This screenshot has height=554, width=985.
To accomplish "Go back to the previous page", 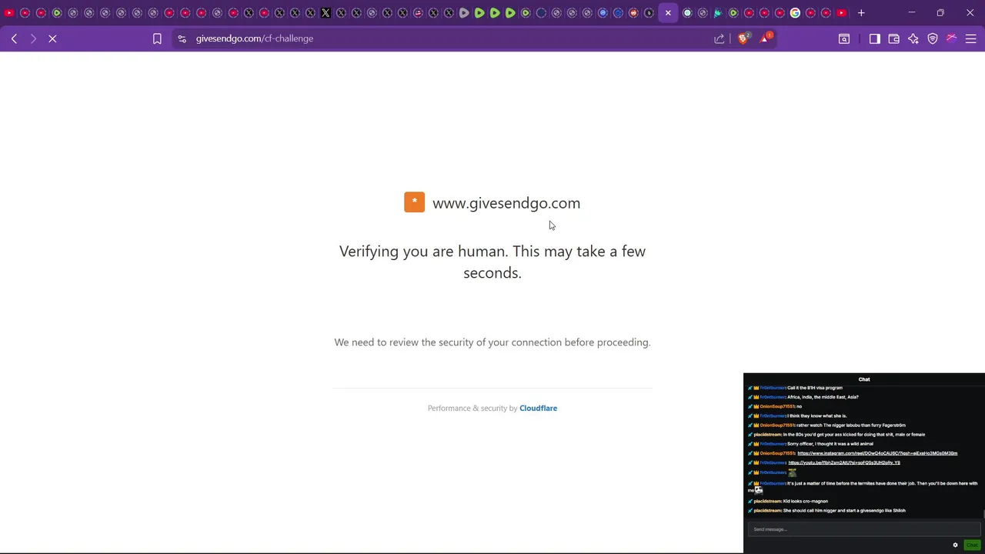I will point(14,38).
